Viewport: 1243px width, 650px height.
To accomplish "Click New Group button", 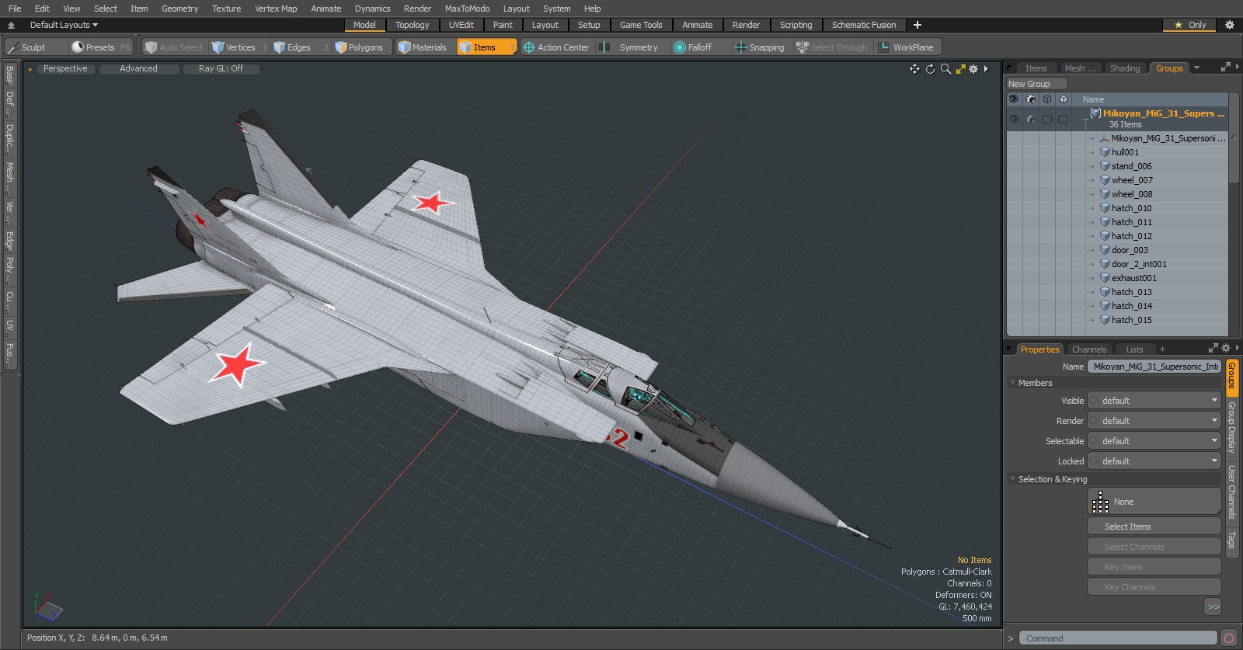I will pyautogui.click(x=1036, y=84).
